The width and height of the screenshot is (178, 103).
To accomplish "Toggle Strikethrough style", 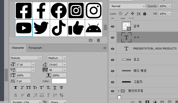I will pos(61,88).
